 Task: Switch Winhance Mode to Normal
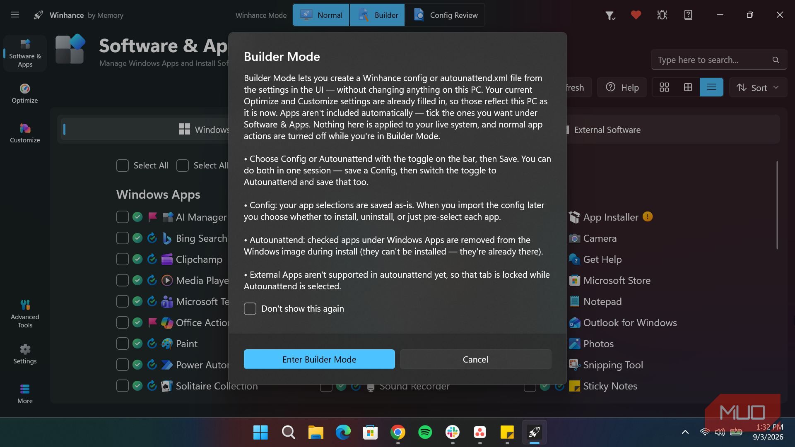coord(321,15)
